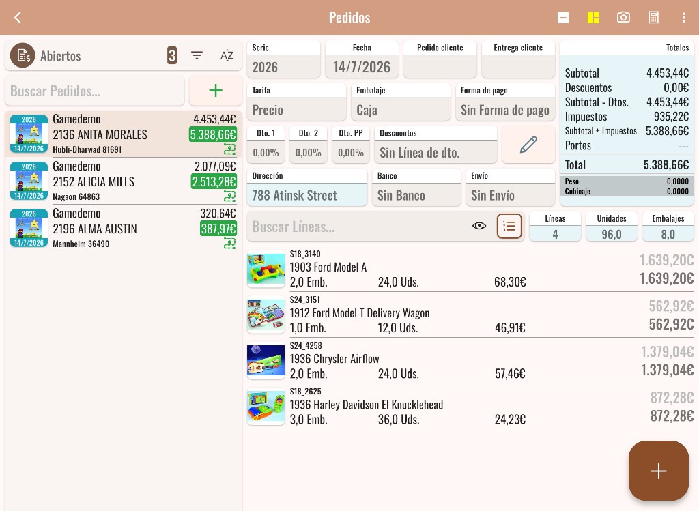Click the Pedido cliente field
The height and width of the screenshot is (511, 699).
pyautogui.click(x=440, y=60)
